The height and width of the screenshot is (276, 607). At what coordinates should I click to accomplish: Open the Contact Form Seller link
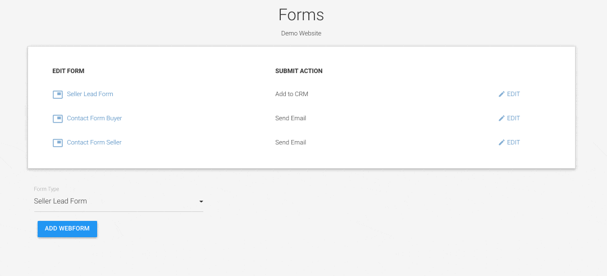click(x=94, y=142)
